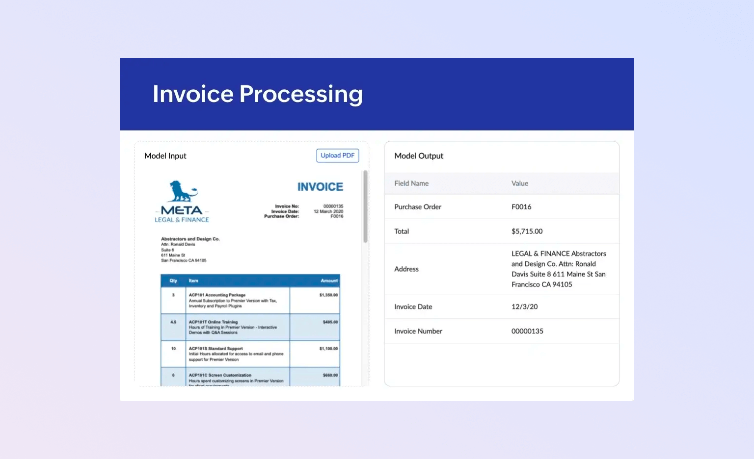Click the Meta lion logo icon
The image size is (754, 459).
click(x=182, y=192)
